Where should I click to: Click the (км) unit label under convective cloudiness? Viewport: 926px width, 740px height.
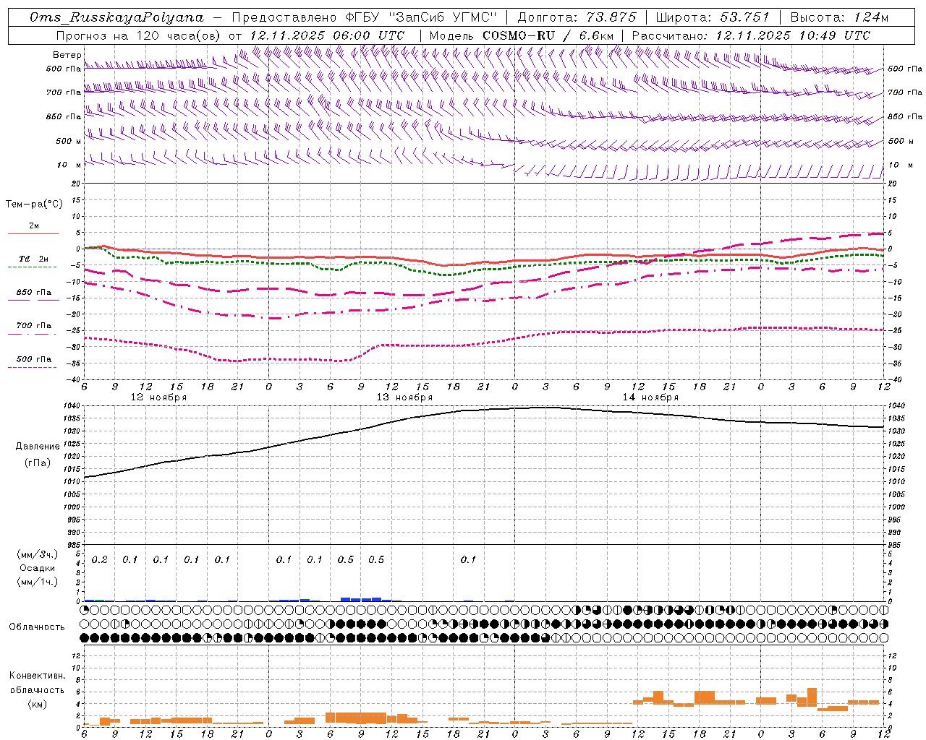click(37, 704)
